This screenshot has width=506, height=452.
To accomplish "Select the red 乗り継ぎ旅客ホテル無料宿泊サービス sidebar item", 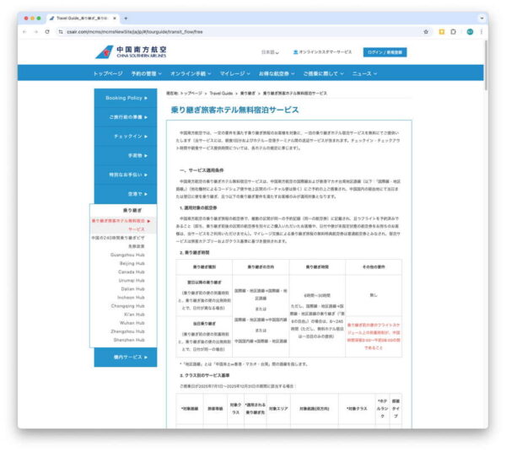I will (x=121, y=225).
